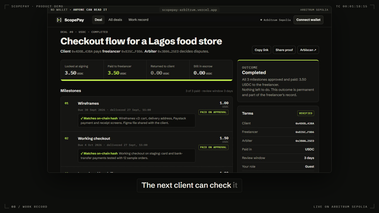Click the Share proof button
The image size is (379, 213).
pos(284,50)
